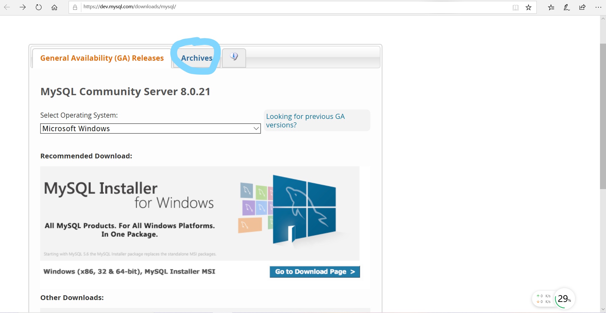Screen dimensions: 606x313
Task: Open the add notes pen icon
Action: click(x=567, y=8)
